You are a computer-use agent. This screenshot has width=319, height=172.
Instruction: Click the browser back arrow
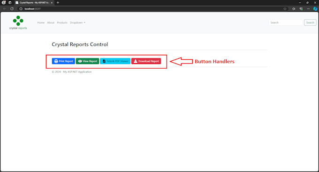click(x=5, y=9)
